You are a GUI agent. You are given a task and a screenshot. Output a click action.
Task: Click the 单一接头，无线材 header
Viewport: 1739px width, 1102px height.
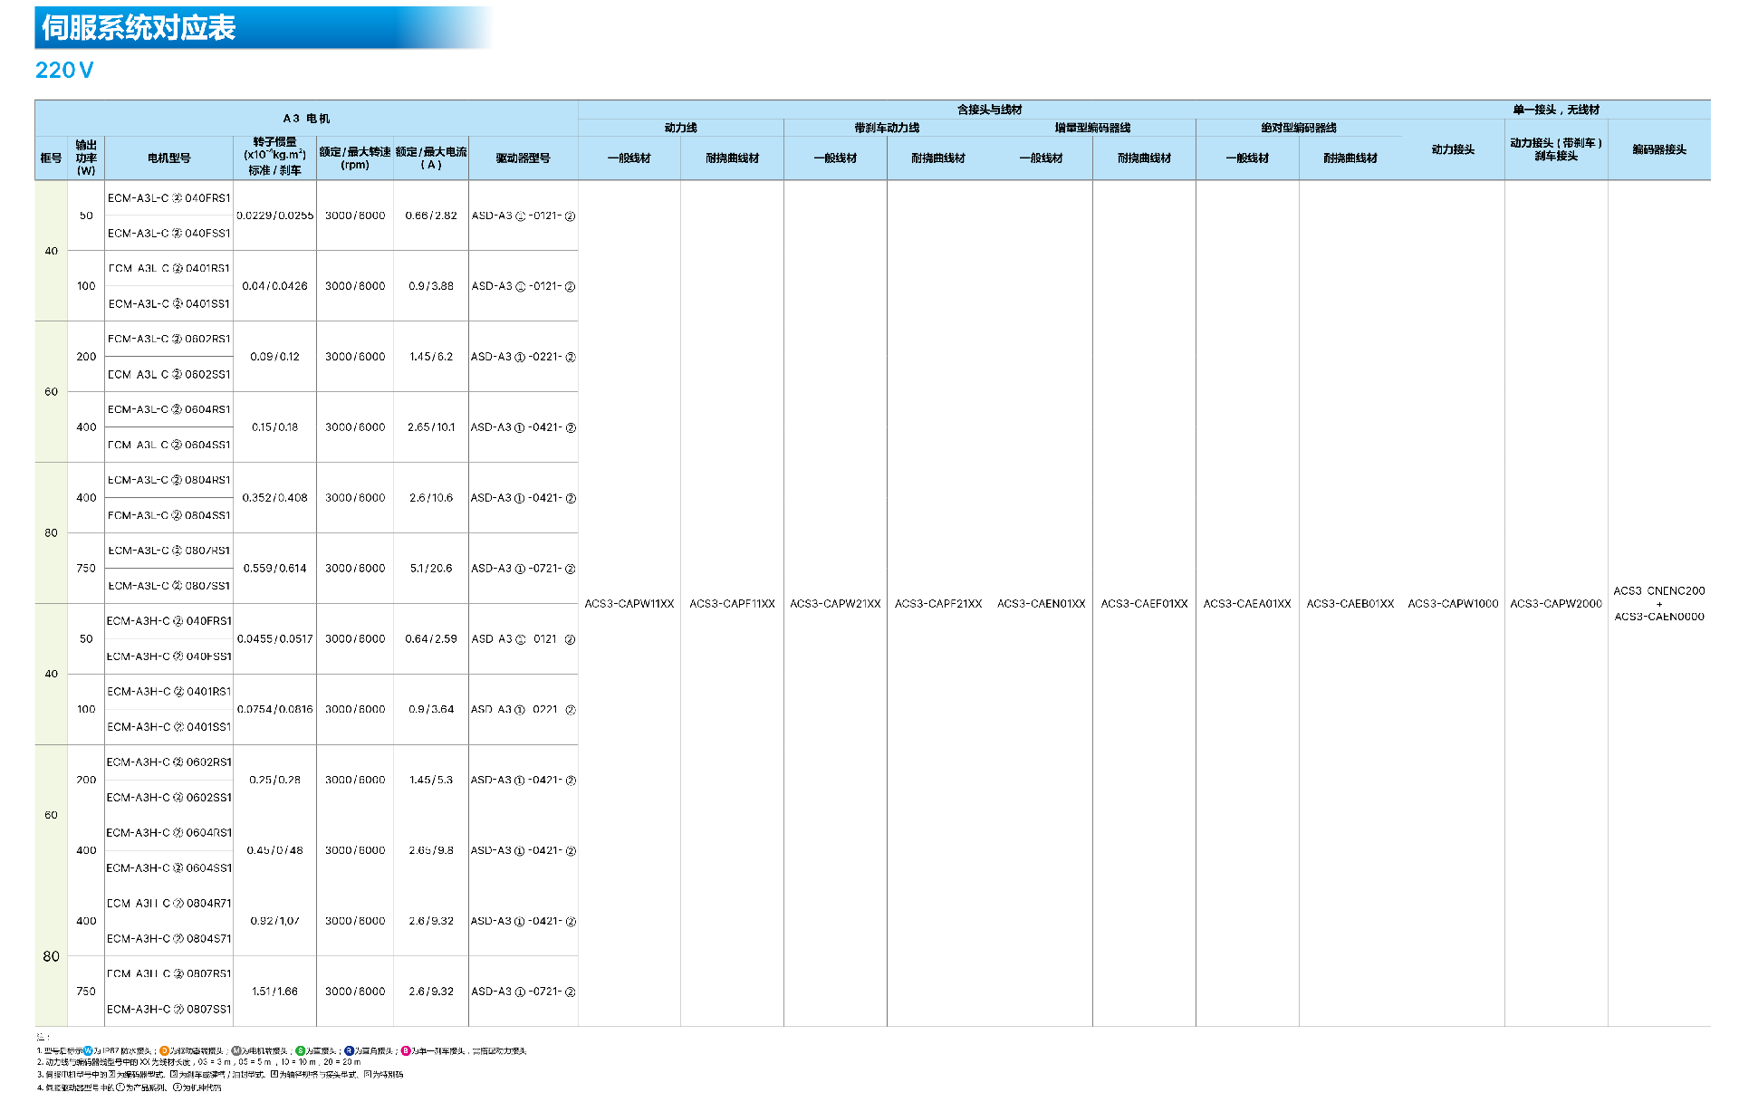click(1555, 110)
